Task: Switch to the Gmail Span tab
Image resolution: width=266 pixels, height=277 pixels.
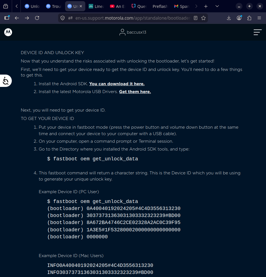Action: click(182, 6)
